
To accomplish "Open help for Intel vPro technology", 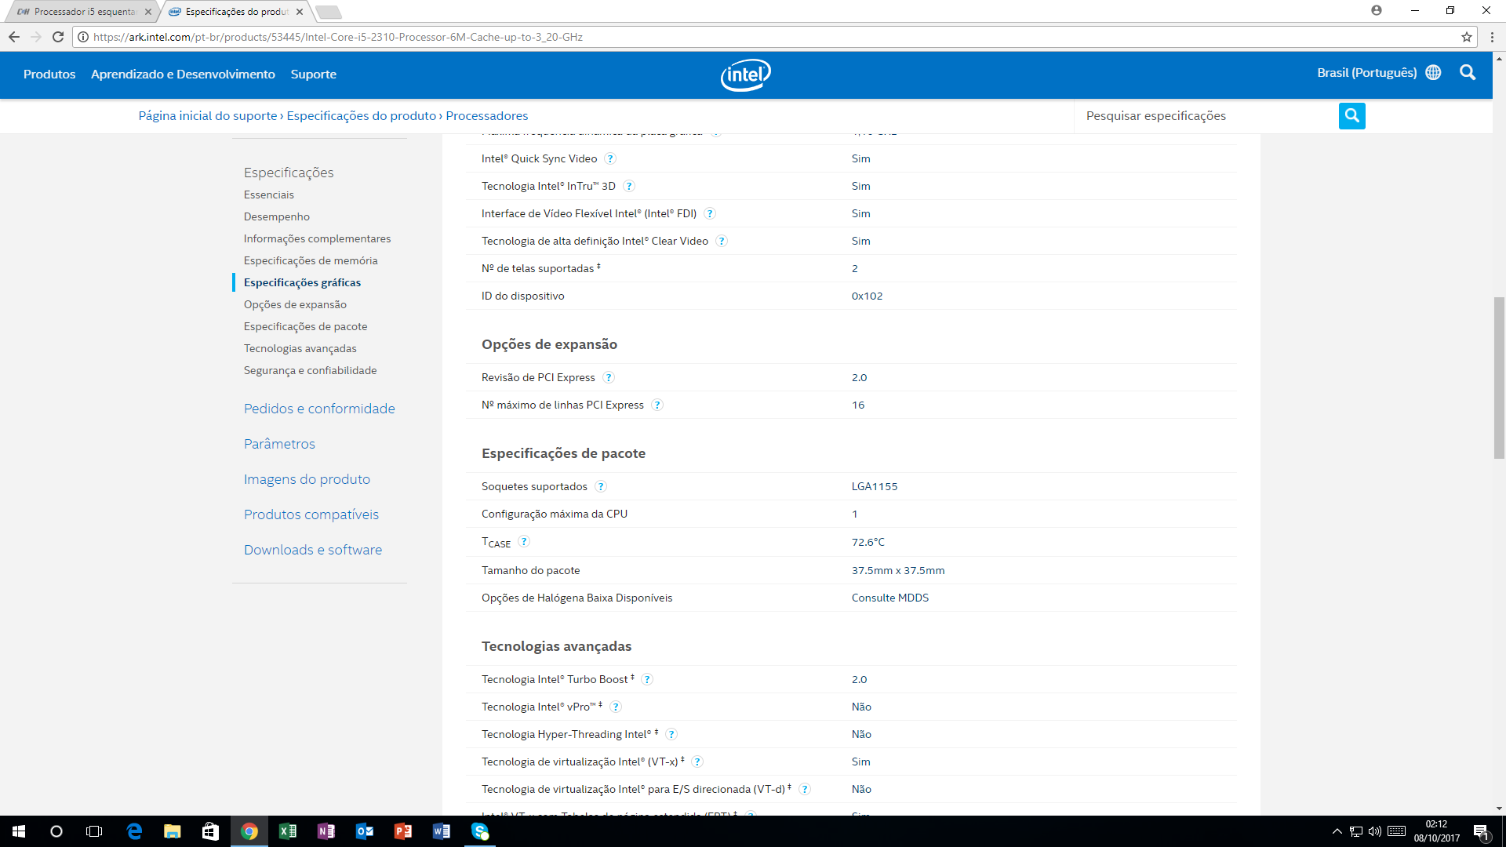I will tap(616, 707).
